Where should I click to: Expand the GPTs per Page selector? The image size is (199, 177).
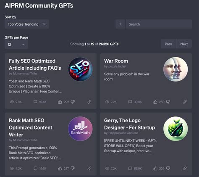[16, 45]
